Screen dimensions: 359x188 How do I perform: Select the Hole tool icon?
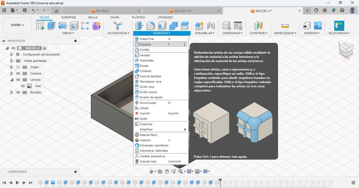tap(74, 26)
